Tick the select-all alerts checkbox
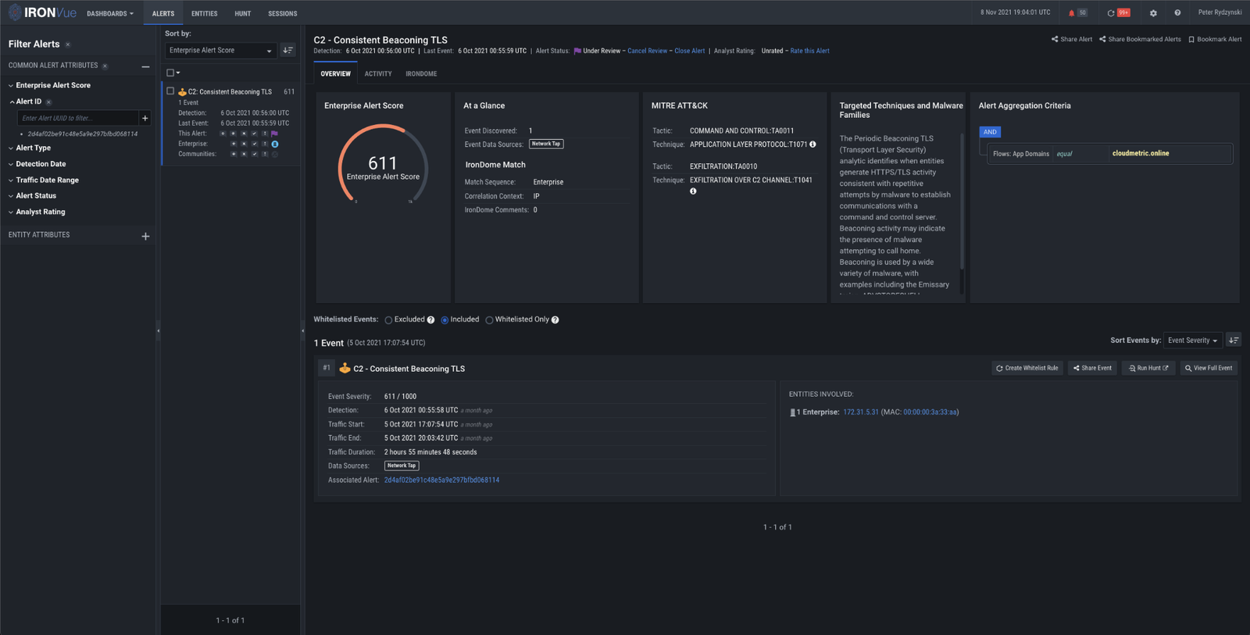This screenshot has width=1250, height=635. (170, 73)
